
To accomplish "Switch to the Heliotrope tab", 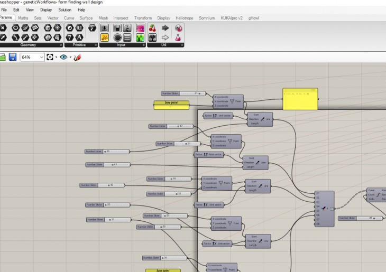I will coord(184,18).
